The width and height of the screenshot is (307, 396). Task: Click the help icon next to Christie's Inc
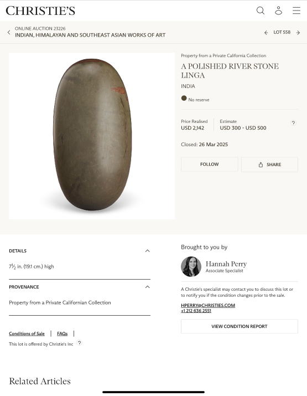click(x=79, y=343)
